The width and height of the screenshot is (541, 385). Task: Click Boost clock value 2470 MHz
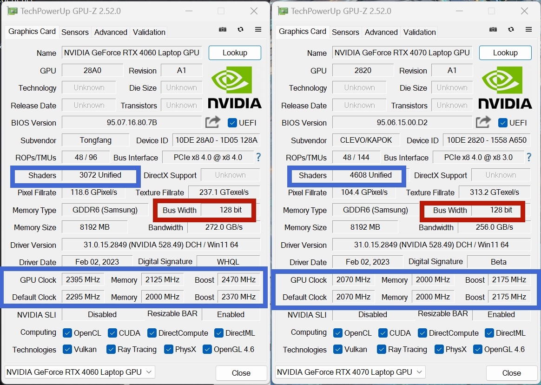tap(238, 280)
